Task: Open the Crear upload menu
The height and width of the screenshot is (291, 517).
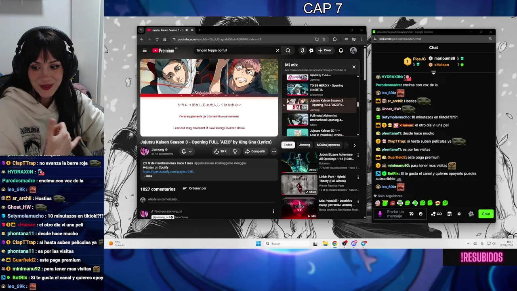Action: [x=325, y=51]
